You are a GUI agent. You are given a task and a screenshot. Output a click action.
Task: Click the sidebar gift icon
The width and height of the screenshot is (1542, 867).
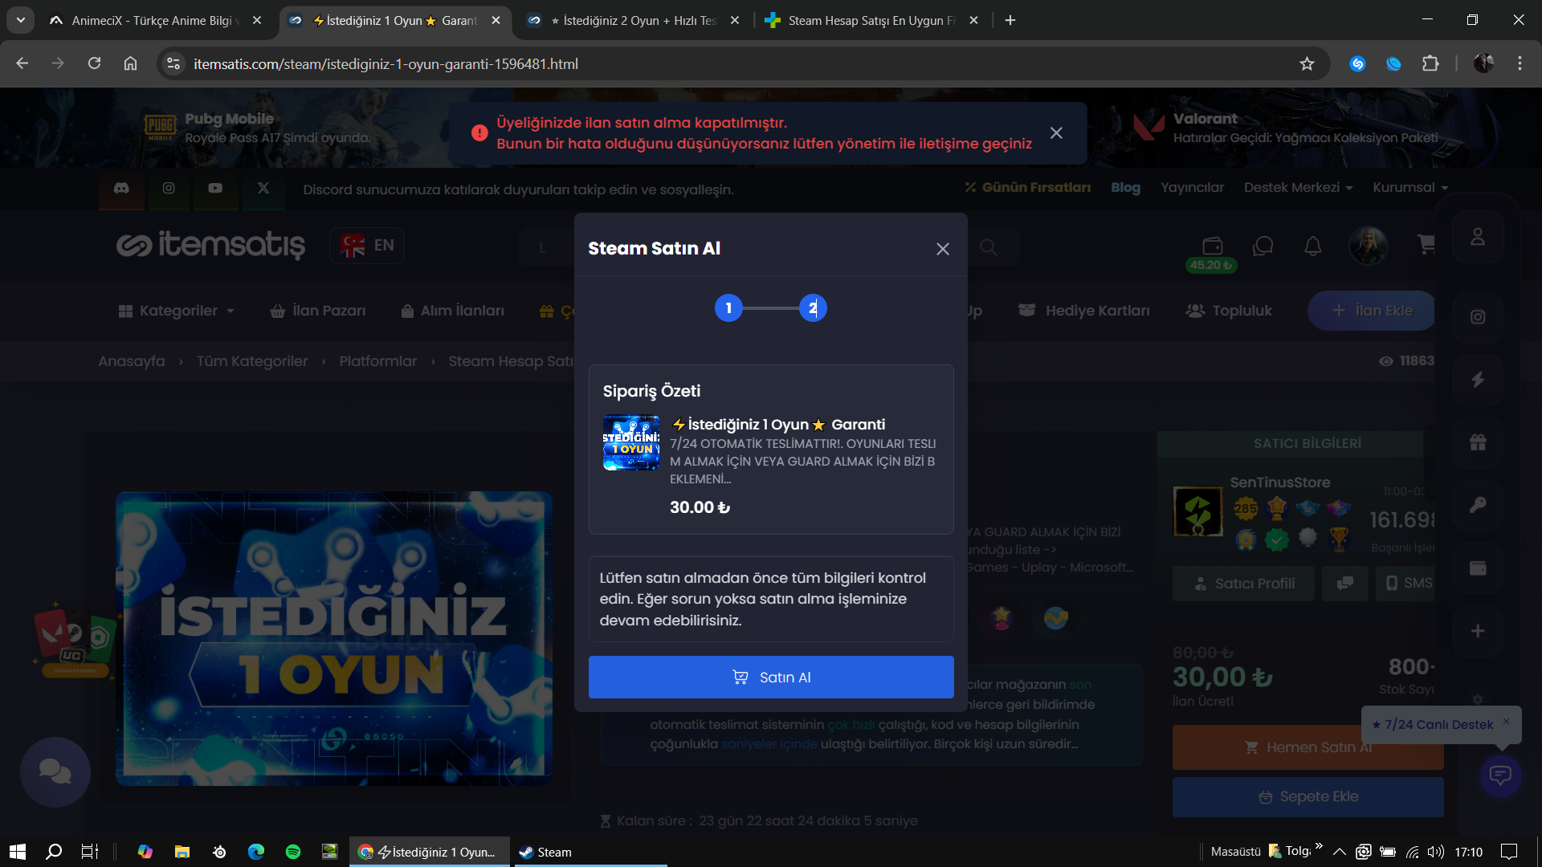point(1478,442)
